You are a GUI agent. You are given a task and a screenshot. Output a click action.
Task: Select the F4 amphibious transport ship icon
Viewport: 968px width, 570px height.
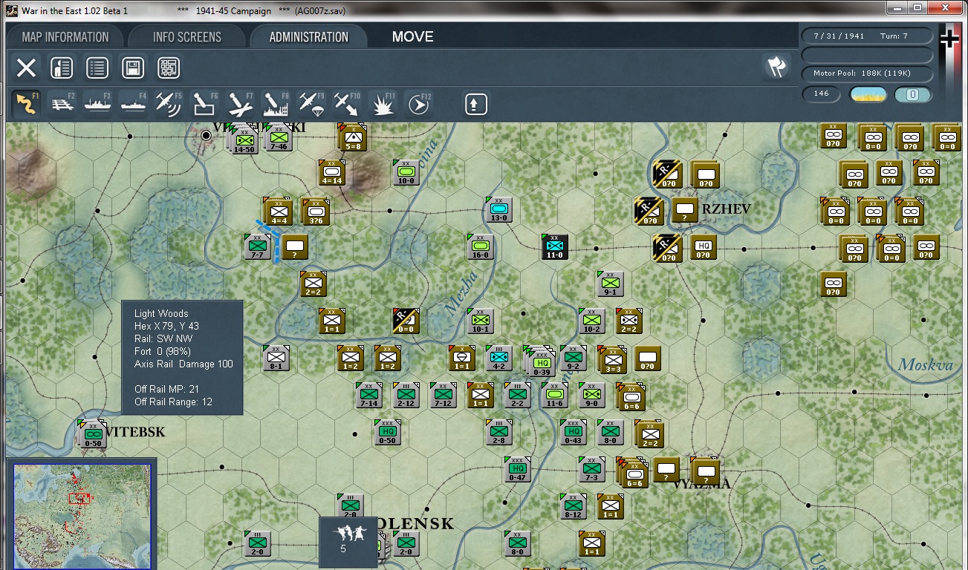pyautogui.click(x=133, y=104)
